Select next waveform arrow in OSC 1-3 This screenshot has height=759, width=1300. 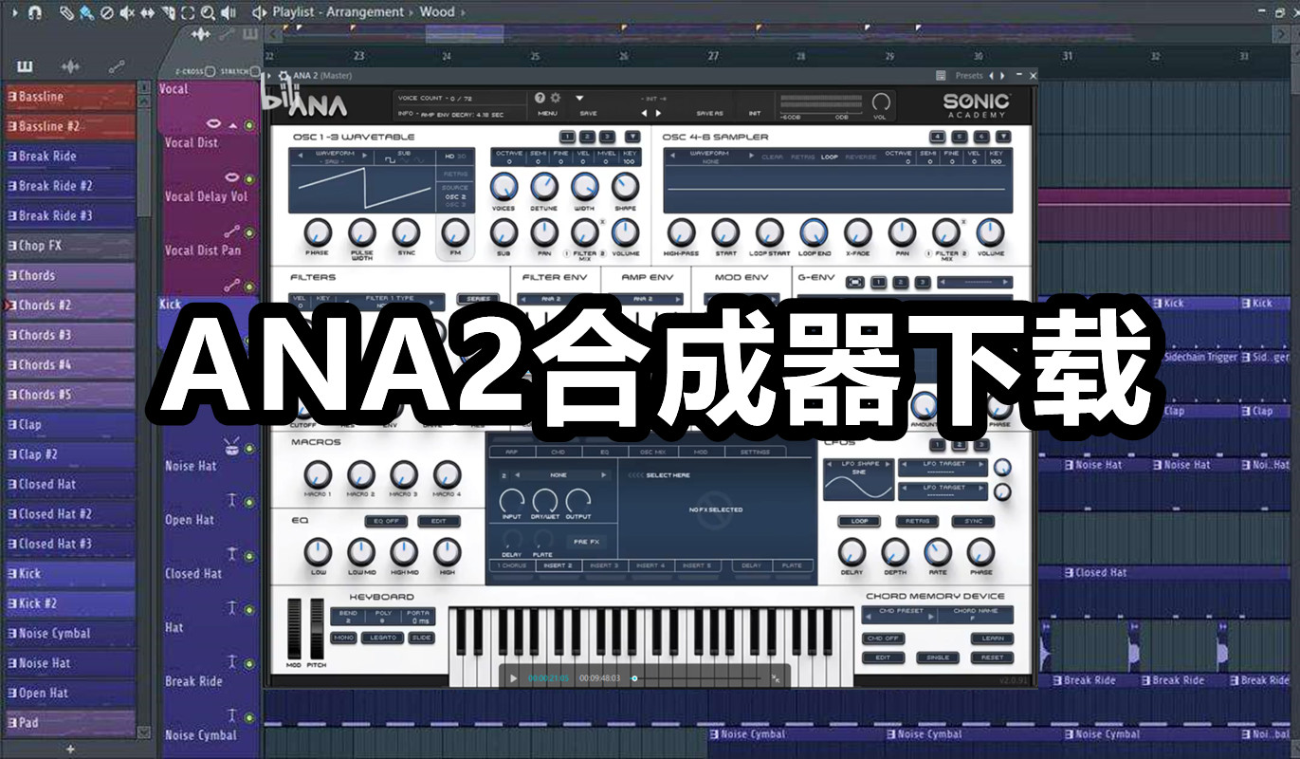[x=365, y=155]
